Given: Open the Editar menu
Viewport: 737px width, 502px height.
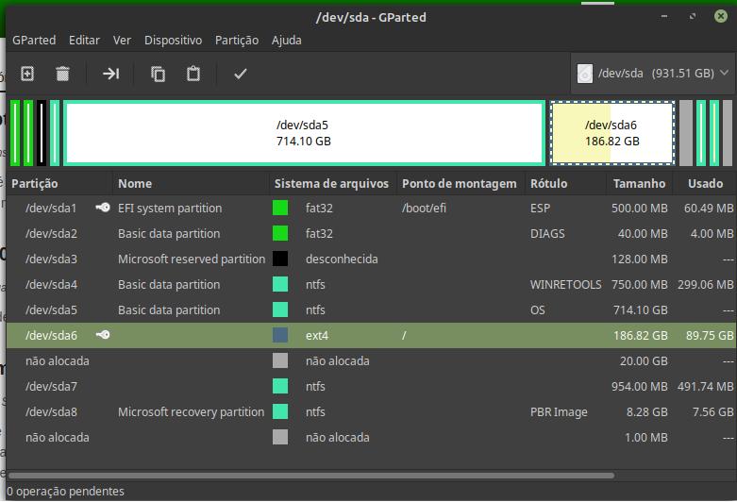Looking at the screenshot, I should tap(84, 40).
